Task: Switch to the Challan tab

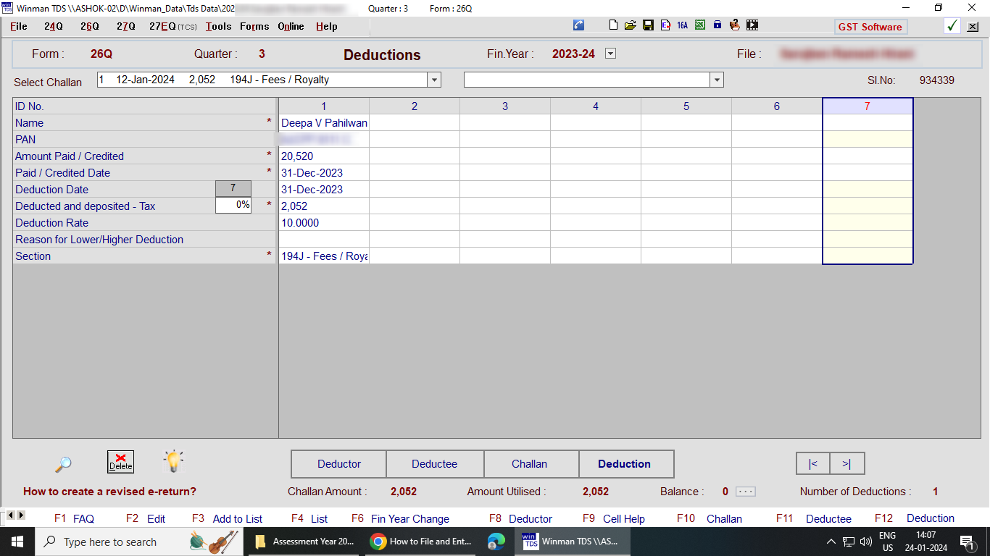Action: [x=530, y=464]
